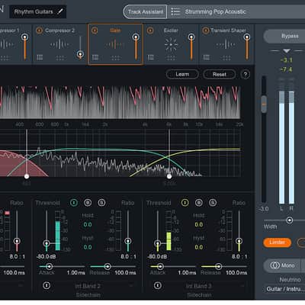This screenshot has width=305, height=305.
Task: Toggle the Mono button
Action: click(x=282, y=265)
